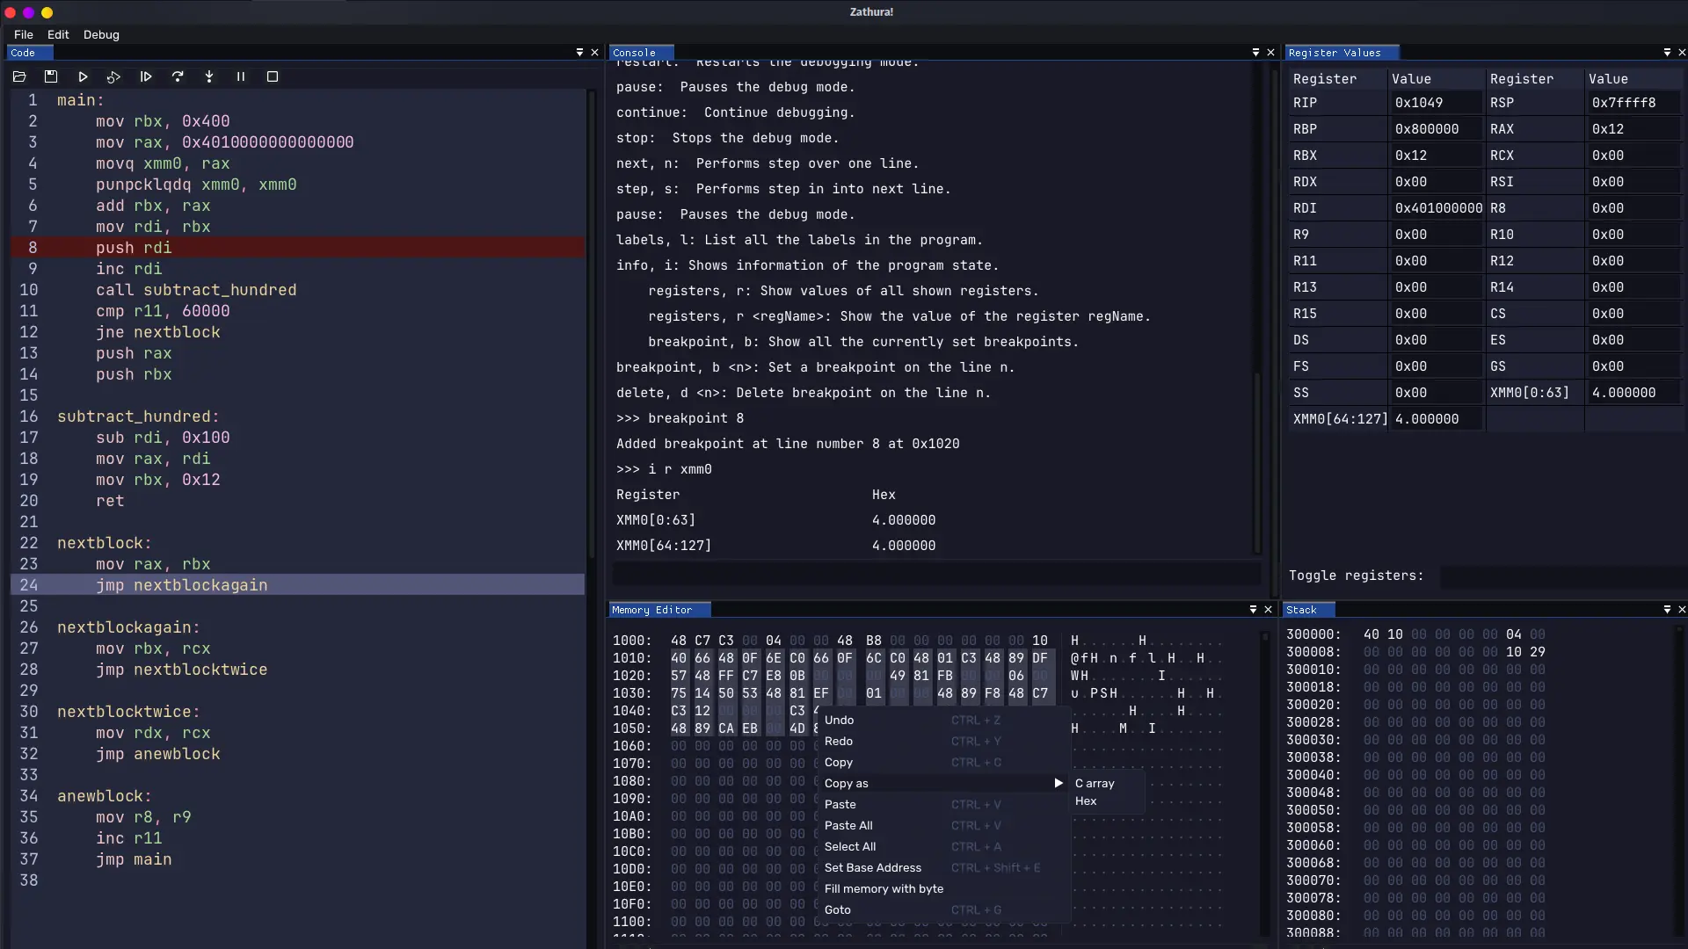Viewport: 1688px width, 949px height.
Task: Click the step into icon
Action: pos(209,77)
